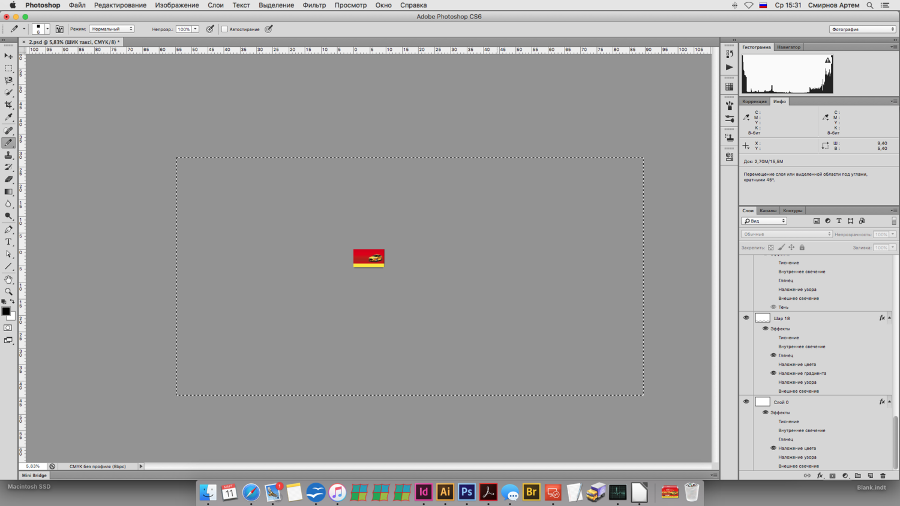The height and width of the screenshot is (506, 900).
Task: Switch to the Коррекция tab
Action: coord(754,101)
